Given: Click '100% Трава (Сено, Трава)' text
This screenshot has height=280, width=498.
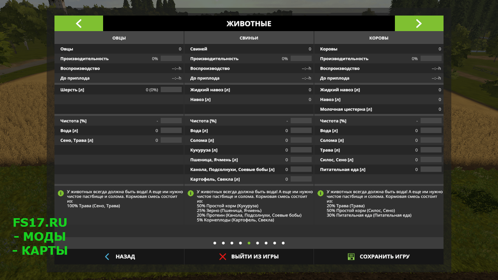Looking at the screenshot, I should (x=93, y=206).
